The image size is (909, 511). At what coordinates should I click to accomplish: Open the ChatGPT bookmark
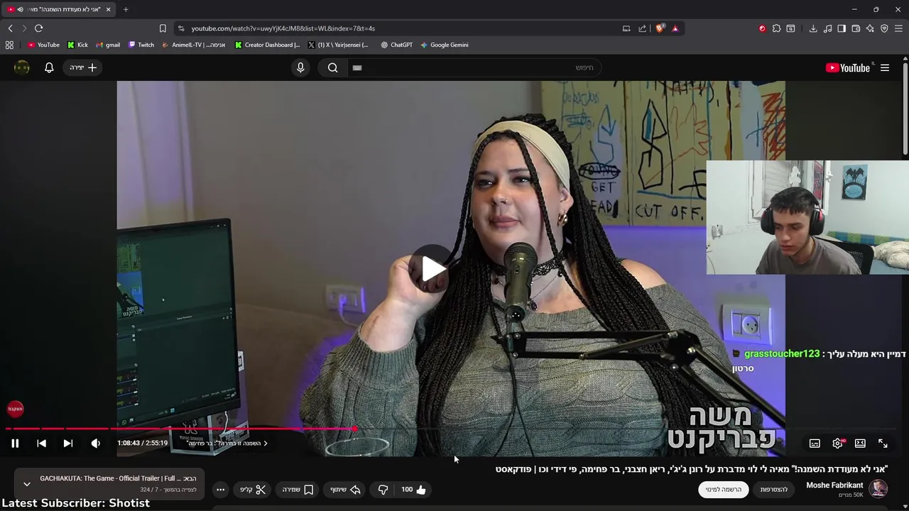(396, 45)
